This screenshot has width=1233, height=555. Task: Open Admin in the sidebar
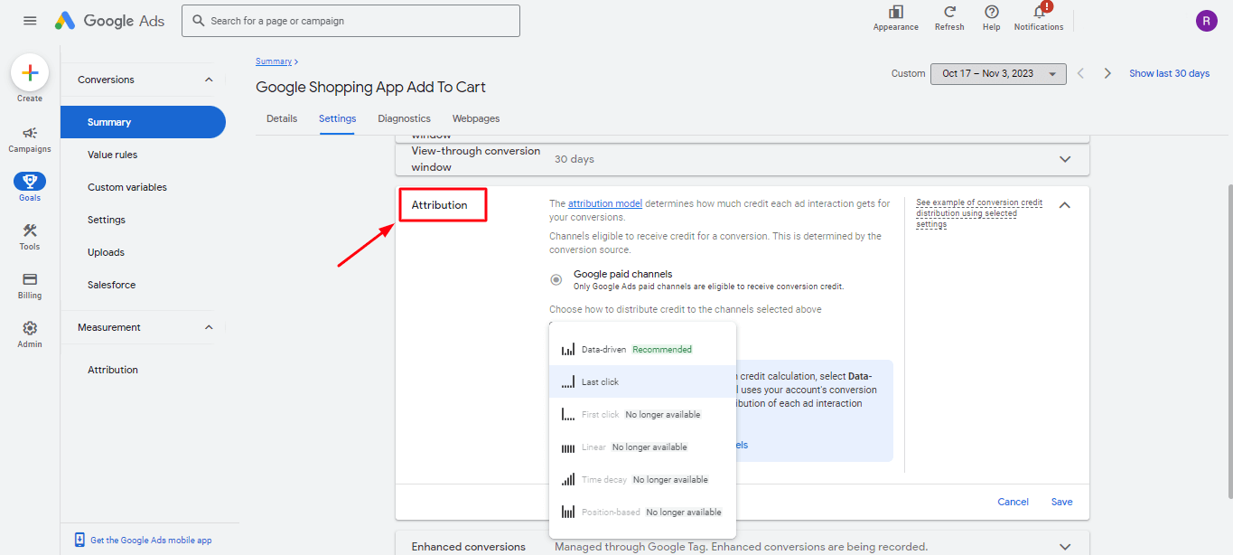point(30,334)
